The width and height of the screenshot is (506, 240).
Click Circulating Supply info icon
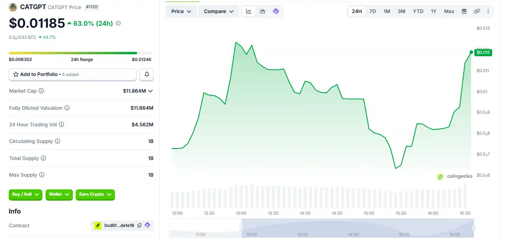point(57,141)
